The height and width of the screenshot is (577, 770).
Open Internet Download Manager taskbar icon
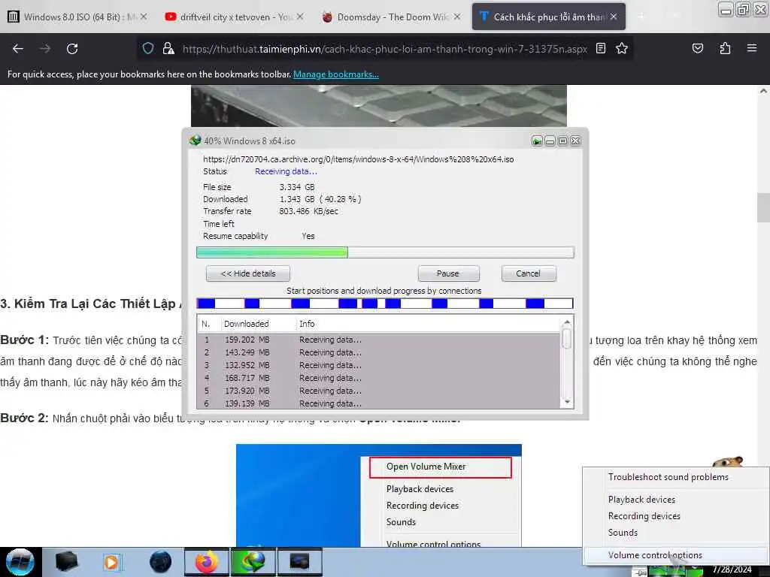click(x=253, y=562)
